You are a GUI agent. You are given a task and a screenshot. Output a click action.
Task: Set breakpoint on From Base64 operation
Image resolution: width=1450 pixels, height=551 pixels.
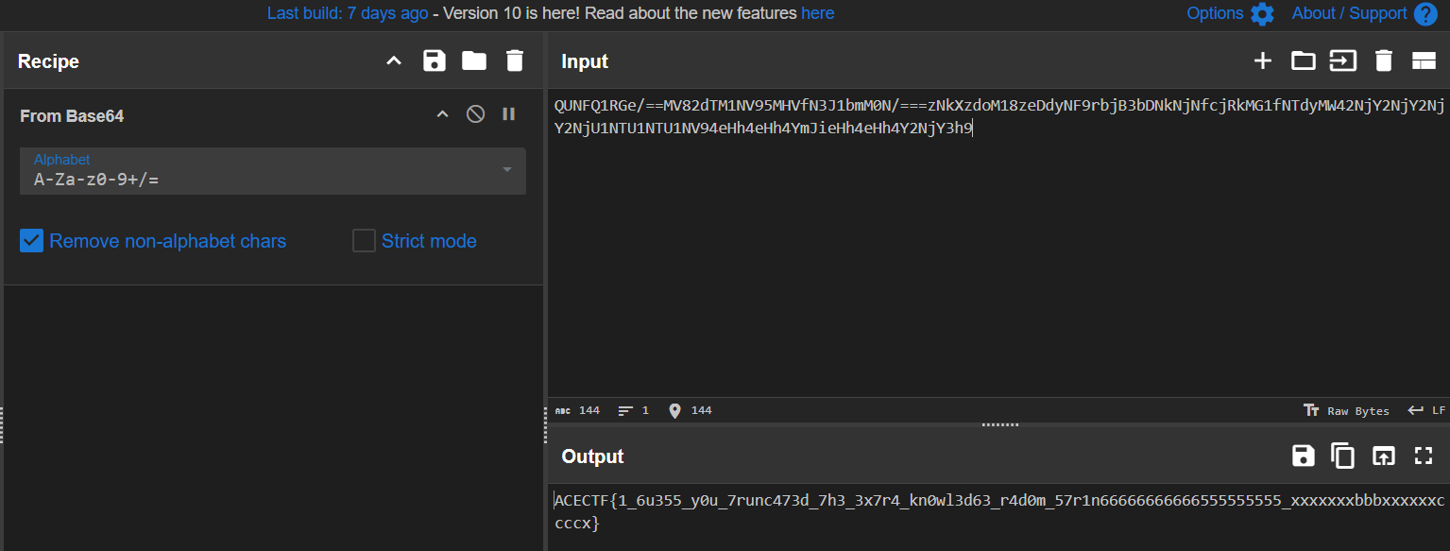[509, 114]
